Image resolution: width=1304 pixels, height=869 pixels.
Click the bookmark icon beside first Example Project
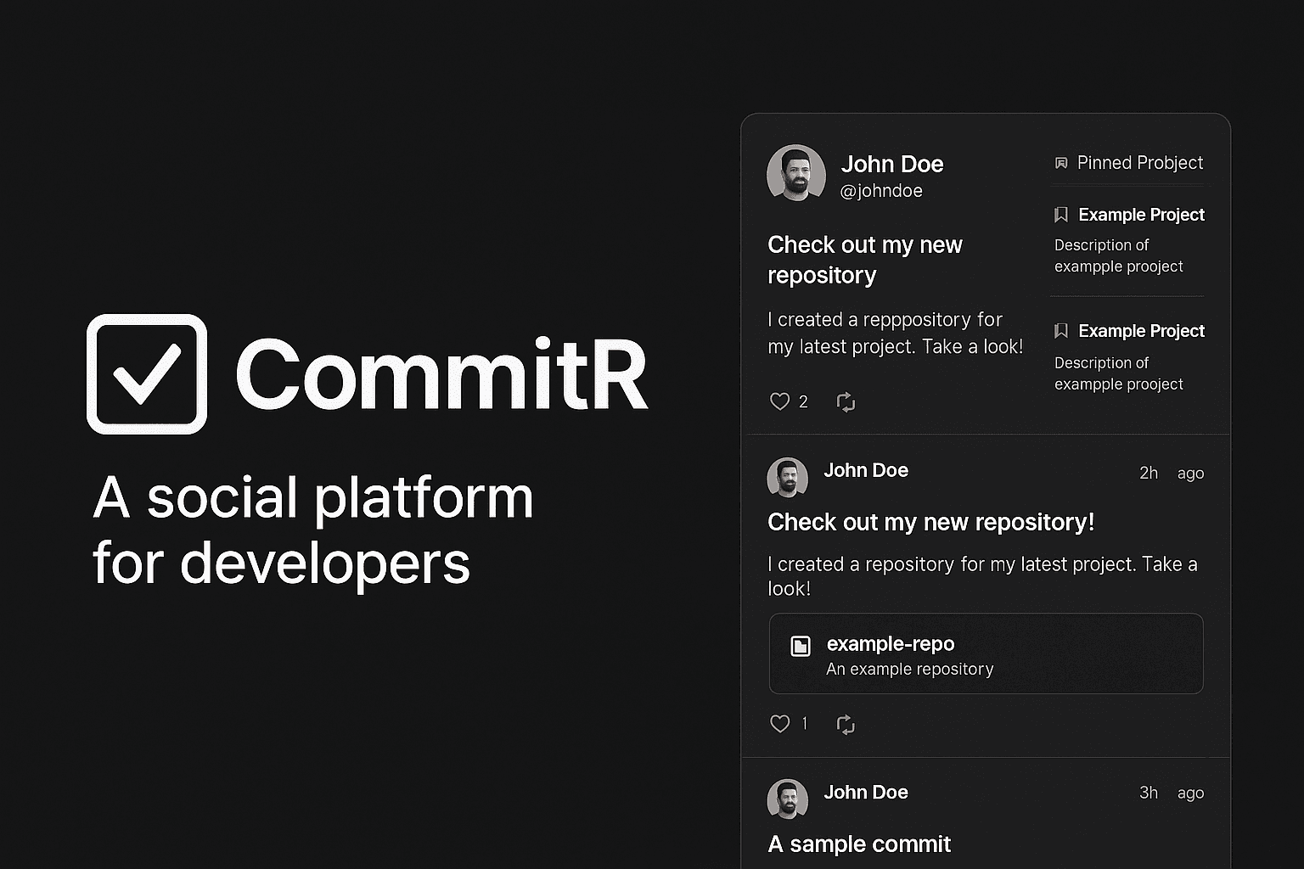(x=1062, y=215)
